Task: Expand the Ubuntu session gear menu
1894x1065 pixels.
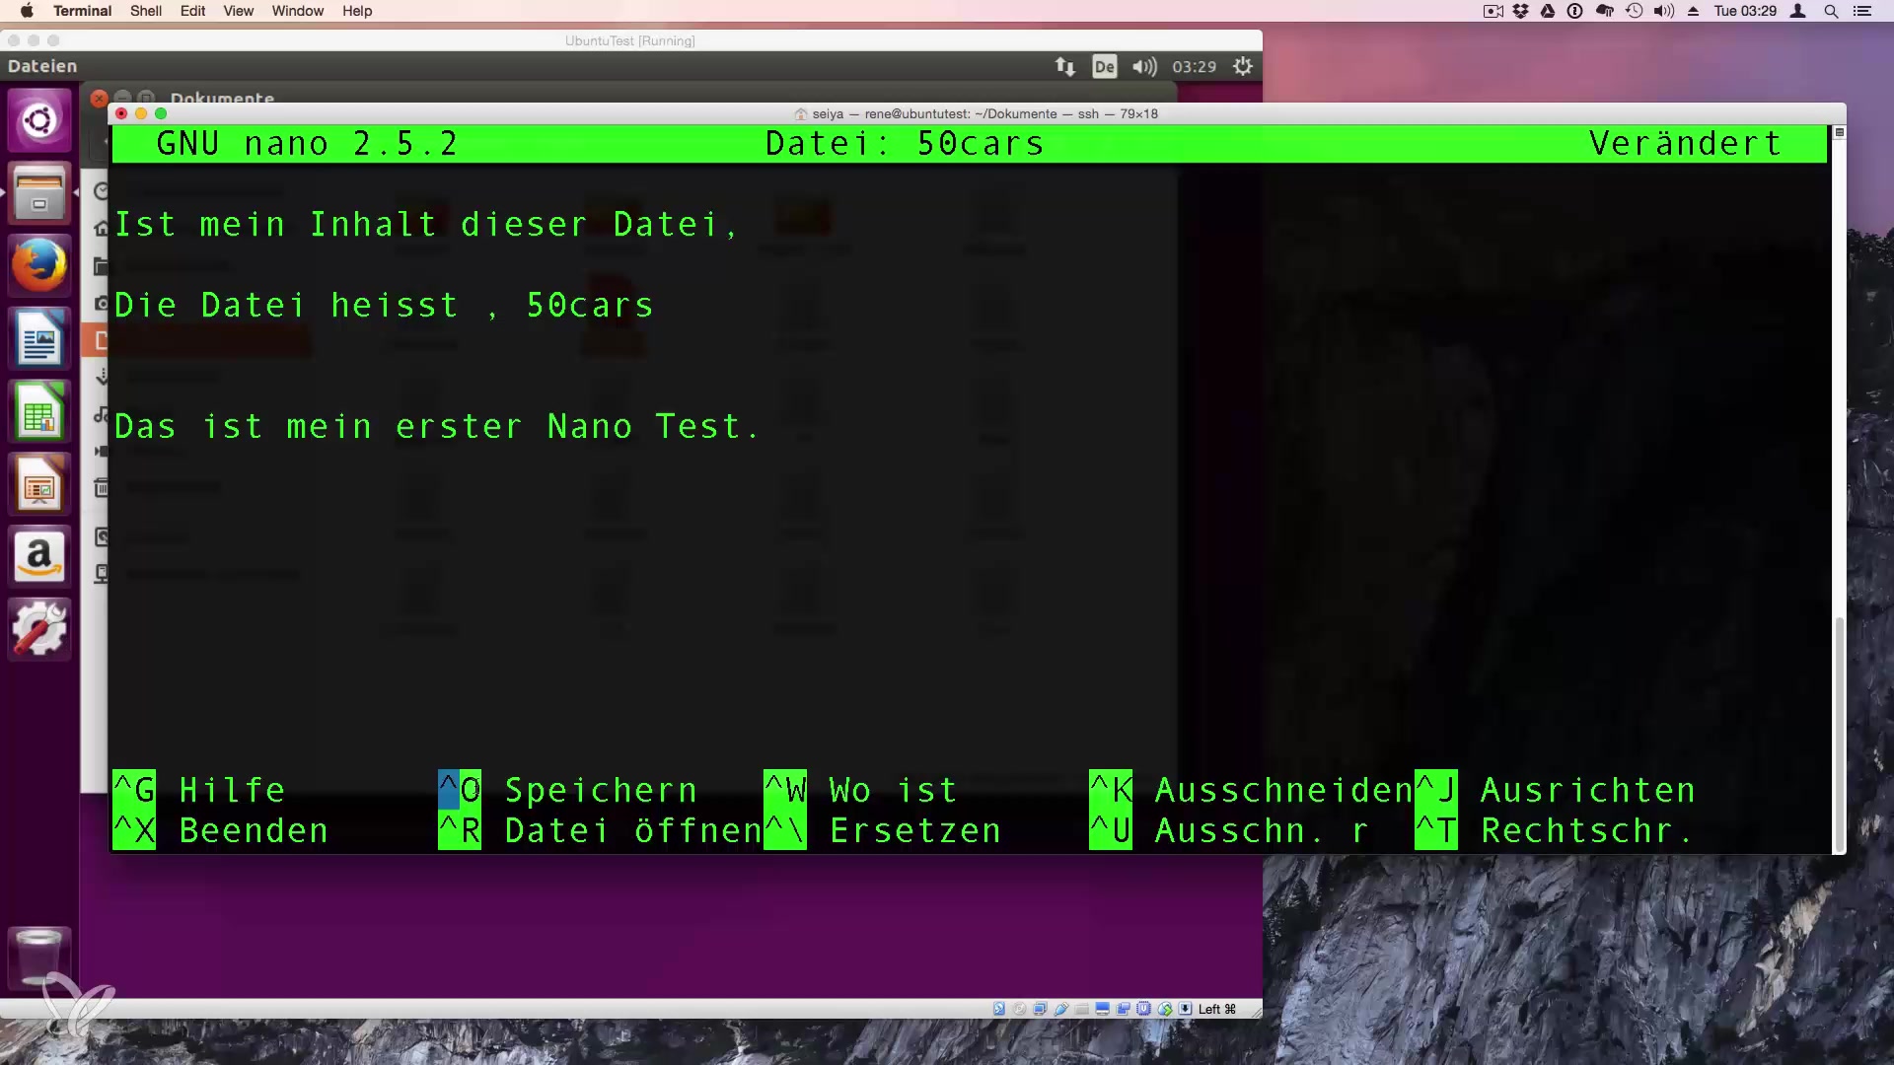Action: [x=1243, y=66]
